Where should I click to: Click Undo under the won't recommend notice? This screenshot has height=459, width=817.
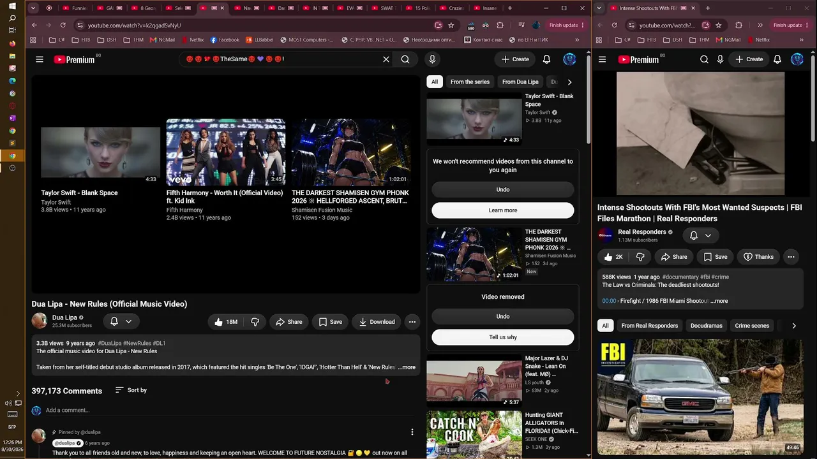tap(503, 189)
